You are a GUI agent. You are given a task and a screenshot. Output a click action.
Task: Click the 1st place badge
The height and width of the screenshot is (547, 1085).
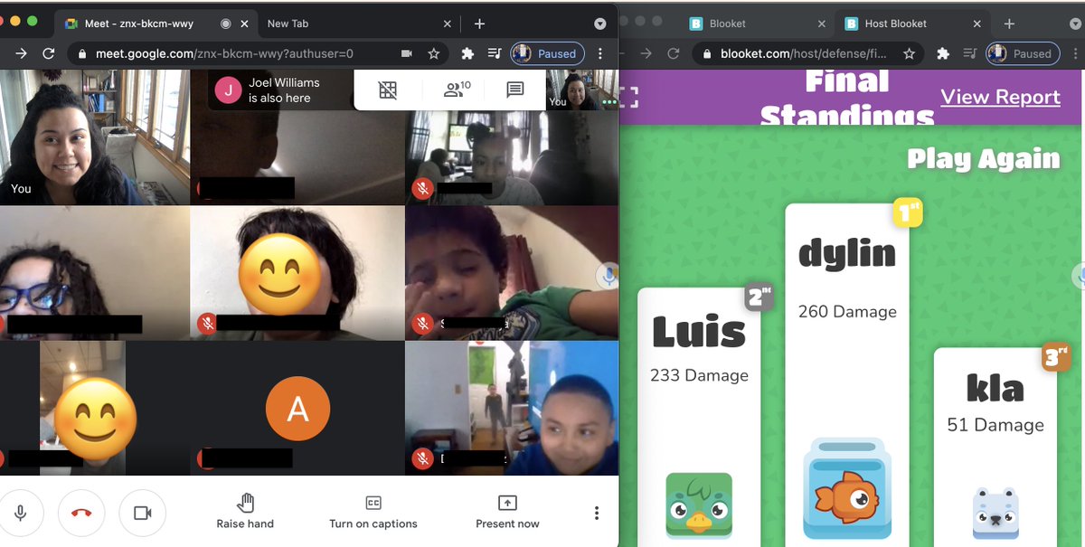click(907, 212)
